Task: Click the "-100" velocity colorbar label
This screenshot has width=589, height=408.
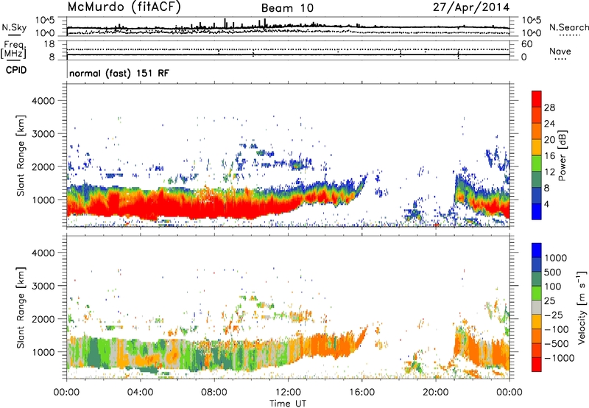Action: coord(556,329)
